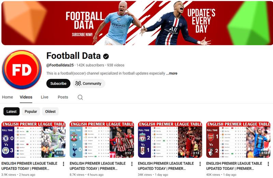Click the 8.7K views text
This screenshot has height=178, width=273.
(x=77, y=175)
